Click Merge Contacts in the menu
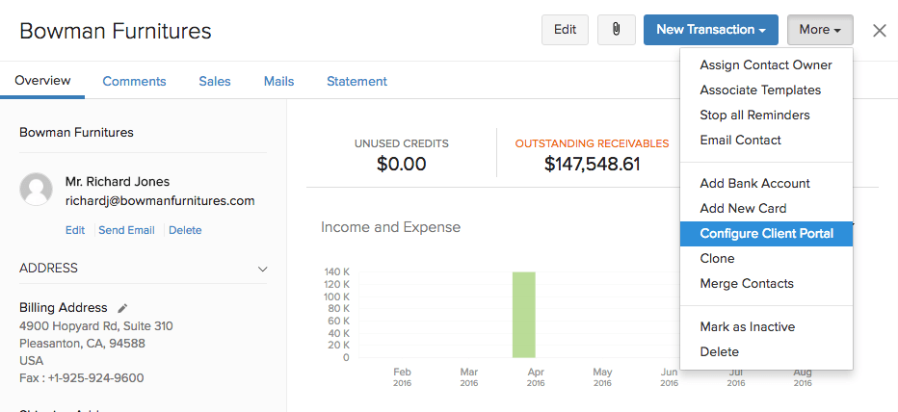 (x=747, y=284)
